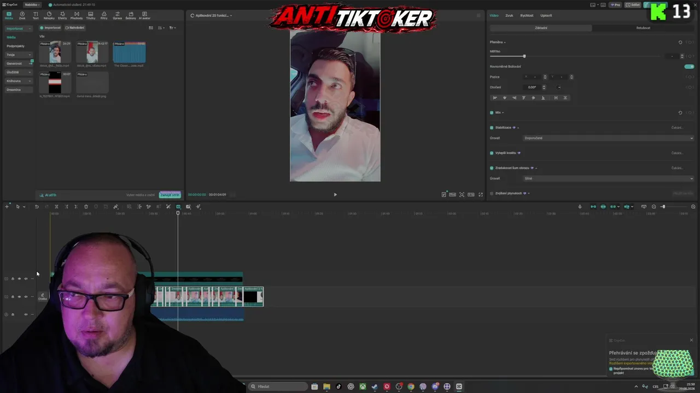Click the split clip tool in timeline toolbar
Image resolution: width=700 pixels, height=393 pixels.
coord(56,207)
